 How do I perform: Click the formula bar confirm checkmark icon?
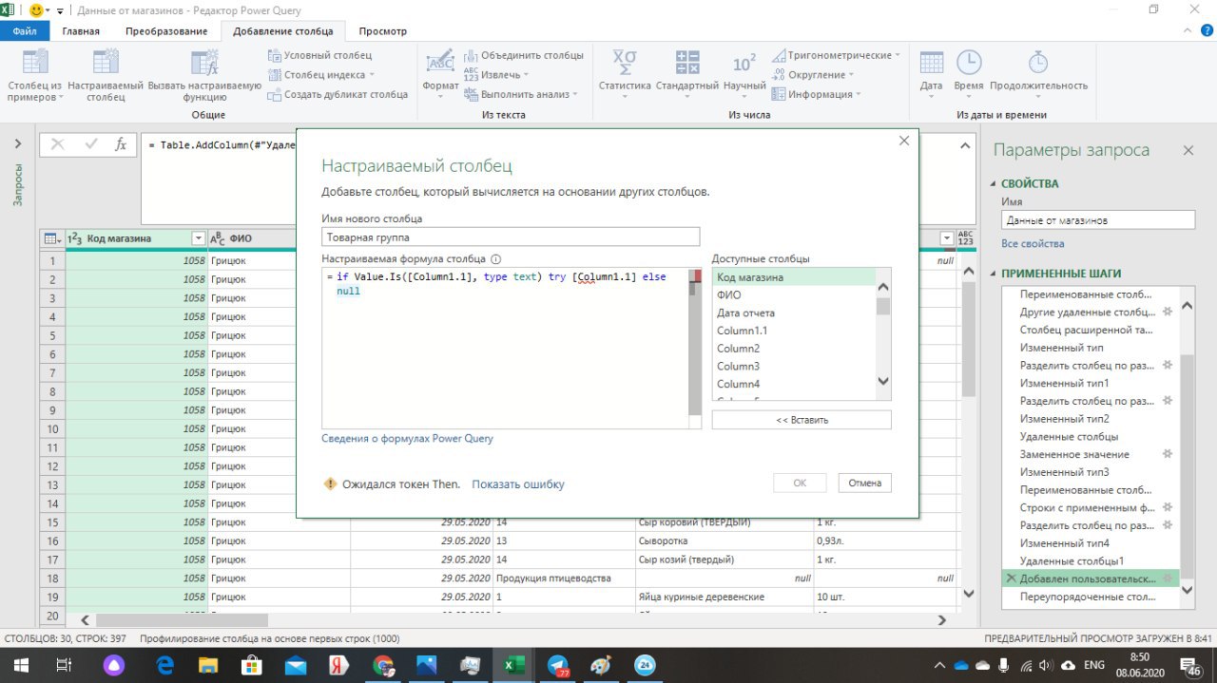[91, 144]
